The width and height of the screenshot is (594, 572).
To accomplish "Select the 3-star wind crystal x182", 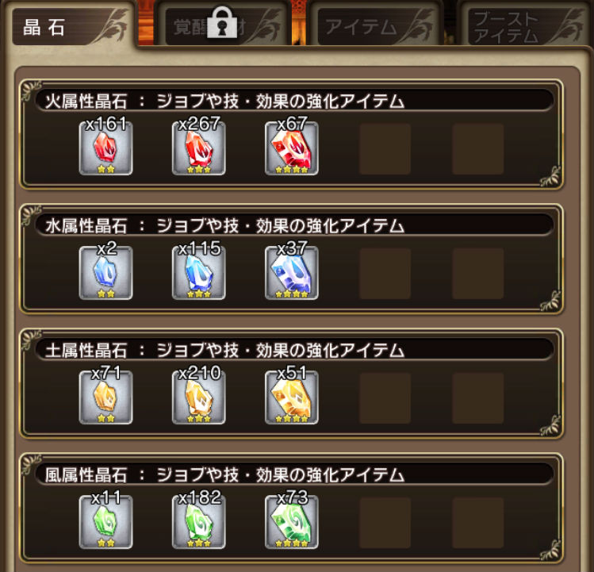I will pyautogui.click(x=198, y=521).
